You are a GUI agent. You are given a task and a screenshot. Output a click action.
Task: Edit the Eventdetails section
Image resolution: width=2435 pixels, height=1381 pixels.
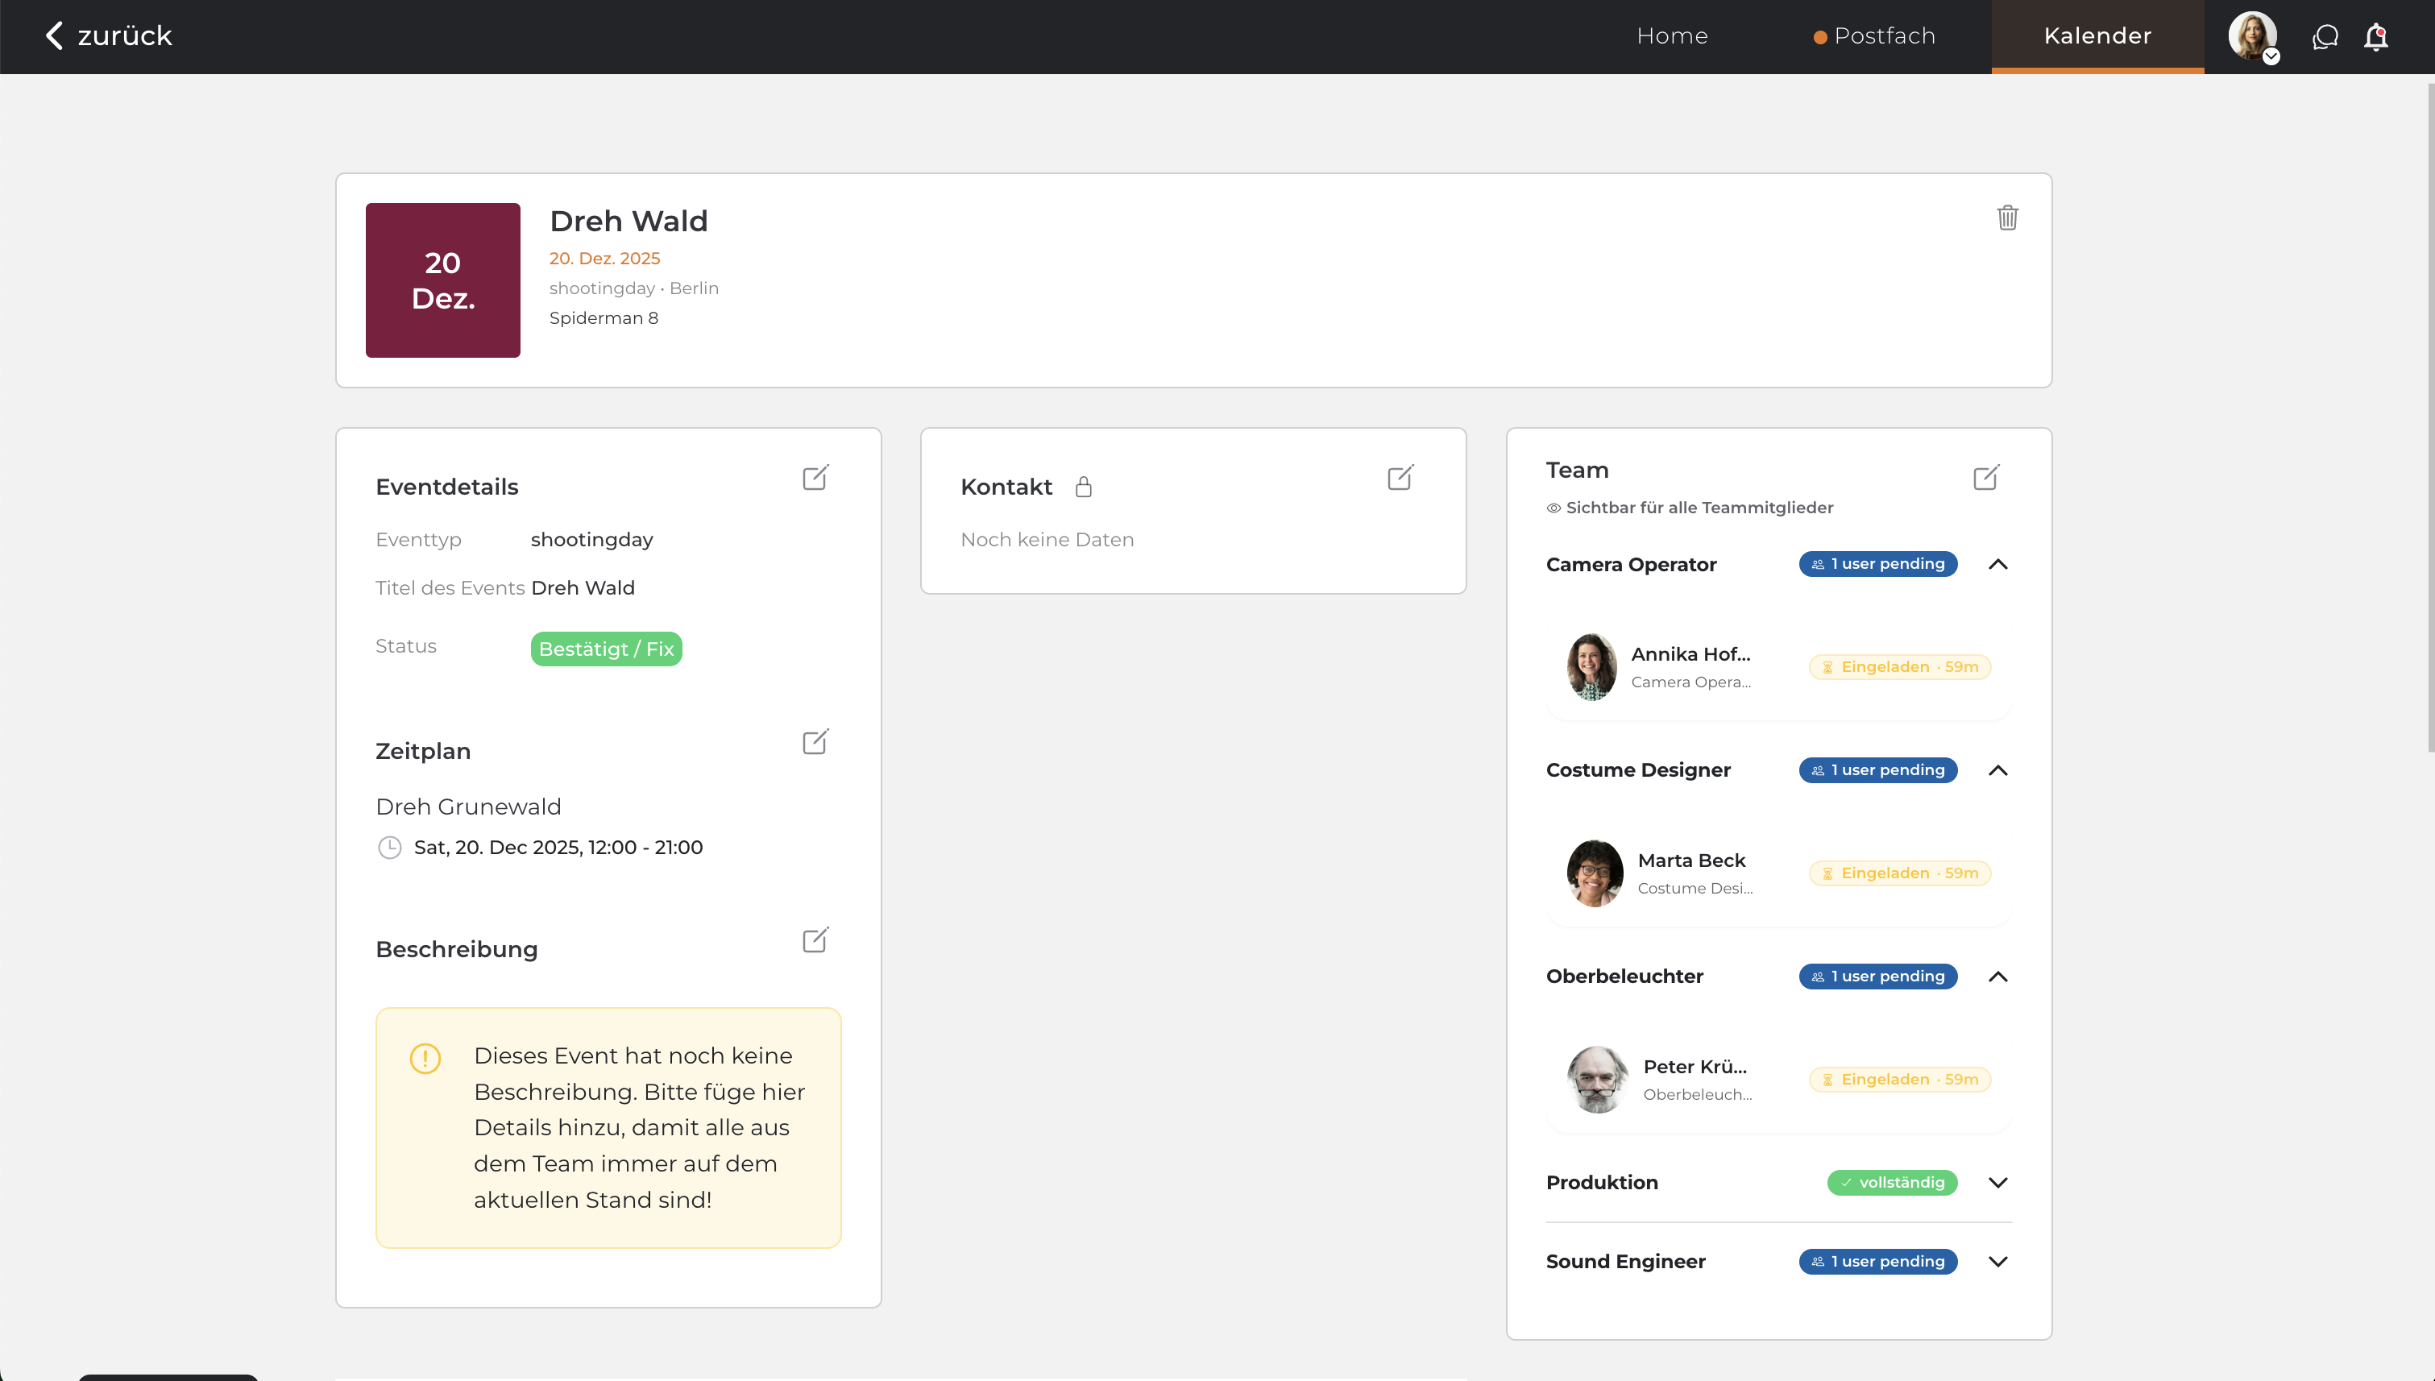tap(815, 477)
